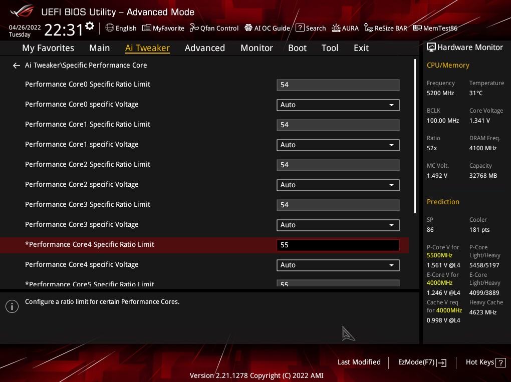The width and height of the screenshot is (511, 382).
Task: Click the Search label in toolbar
Action: click(x=316, y=29)
